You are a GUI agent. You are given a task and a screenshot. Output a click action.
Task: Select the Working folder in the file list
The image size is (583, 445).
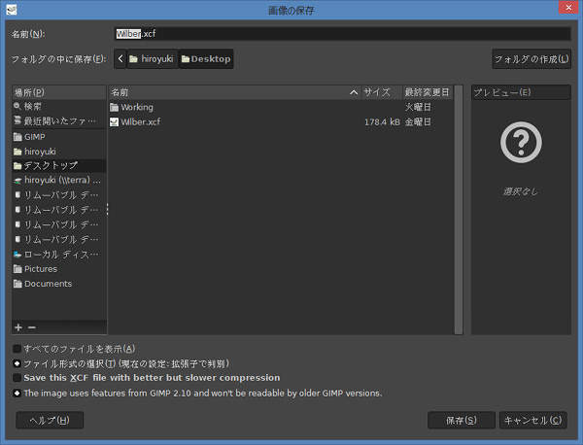(281, 108)
